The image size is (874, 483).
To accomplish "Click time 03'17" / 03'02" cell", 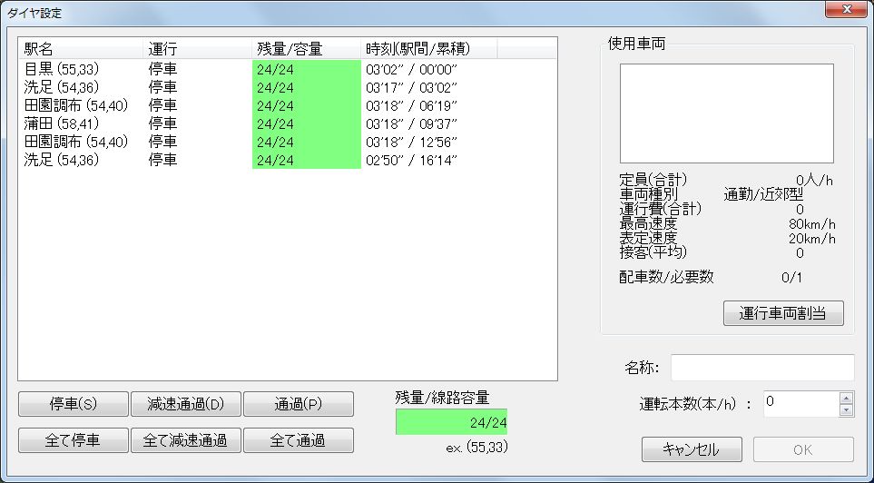I will [x=411, y=87].
